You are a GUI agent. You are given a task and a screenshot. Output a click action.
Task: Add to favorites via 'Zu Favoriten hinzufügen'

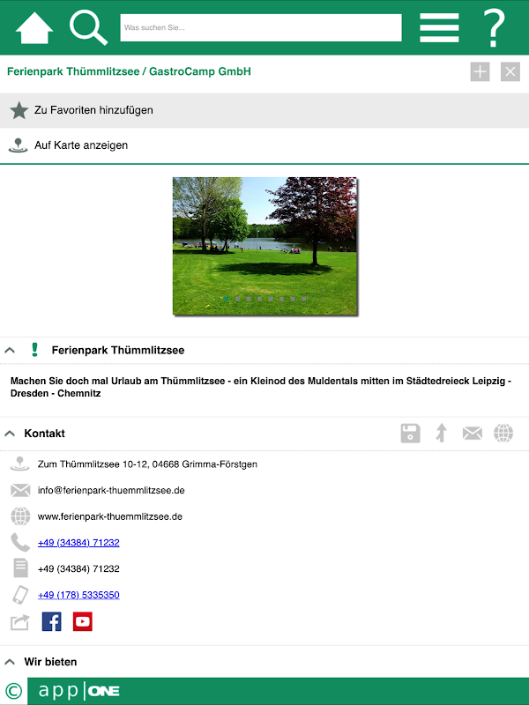(264, 110)
